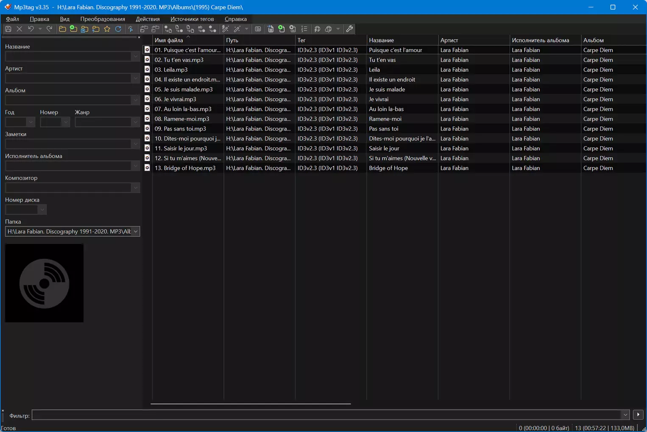Screen dimensions: 647x432
Task: Open the Tag Sources dropdown arrow beside the globes
Action: pyautogui.click(x=338, y=29)
